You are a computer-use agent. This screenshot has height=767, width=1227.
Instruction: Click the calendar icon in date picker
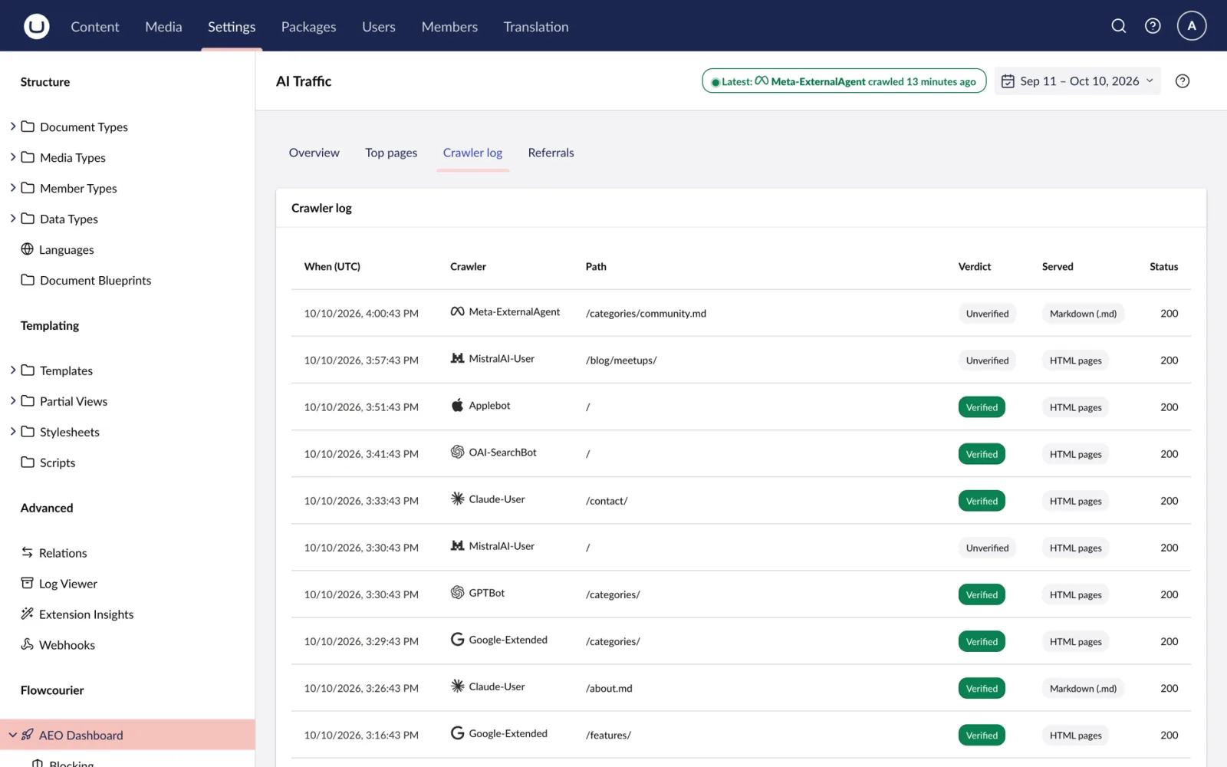pos(1008,81)
